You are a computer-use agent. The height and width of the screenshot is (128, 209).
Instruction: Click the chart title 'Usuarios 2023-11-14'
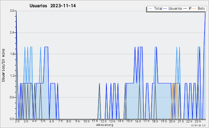[x=53, y=6]
